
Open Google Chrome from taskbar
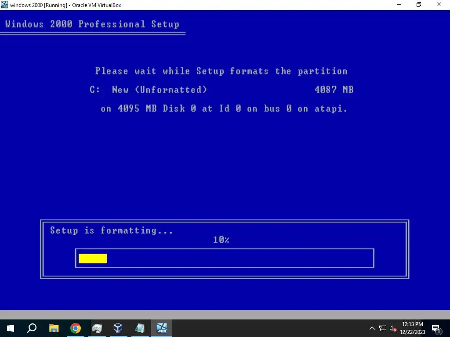76,328
